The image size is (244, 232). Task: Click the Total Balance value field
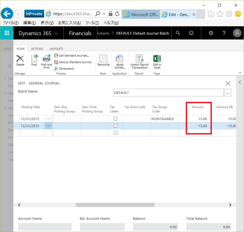209,227
